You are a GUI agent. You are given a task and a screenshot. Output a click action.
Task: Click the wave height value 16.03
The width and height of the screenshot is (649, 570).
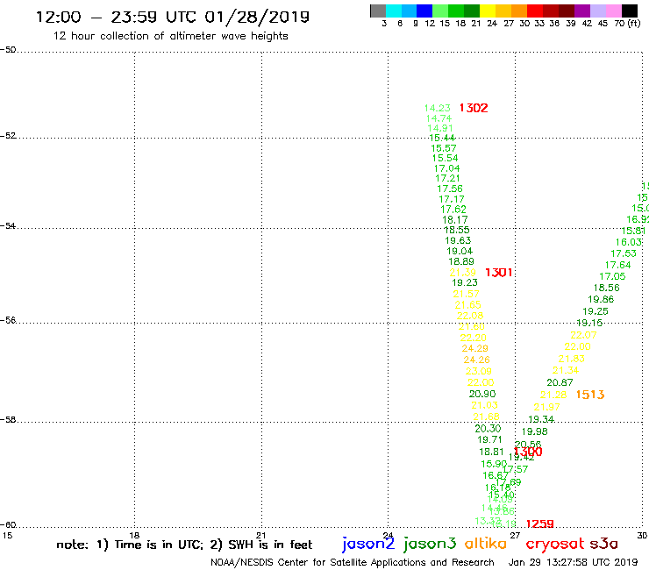[x=628, y=242]
